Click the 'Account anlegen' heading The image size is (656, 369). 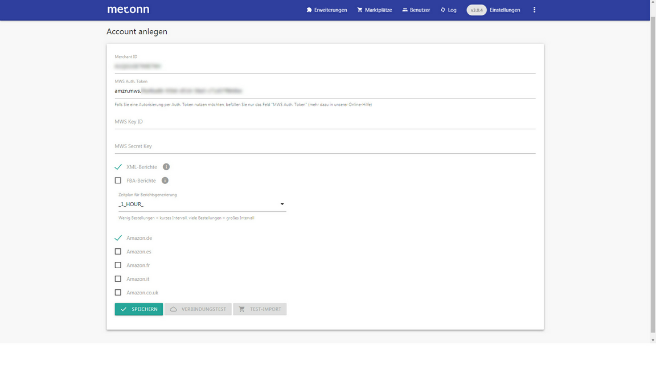(x=137, y=32)
